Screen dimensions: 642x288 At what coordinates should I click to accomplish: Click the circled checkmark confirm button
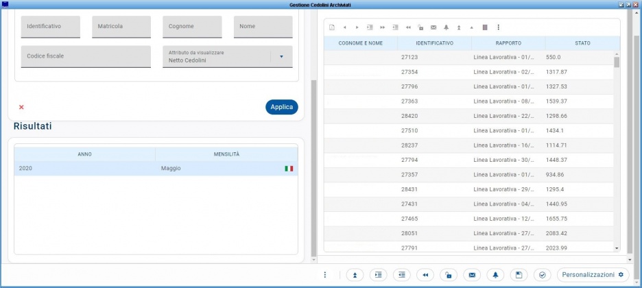(542, 275)
